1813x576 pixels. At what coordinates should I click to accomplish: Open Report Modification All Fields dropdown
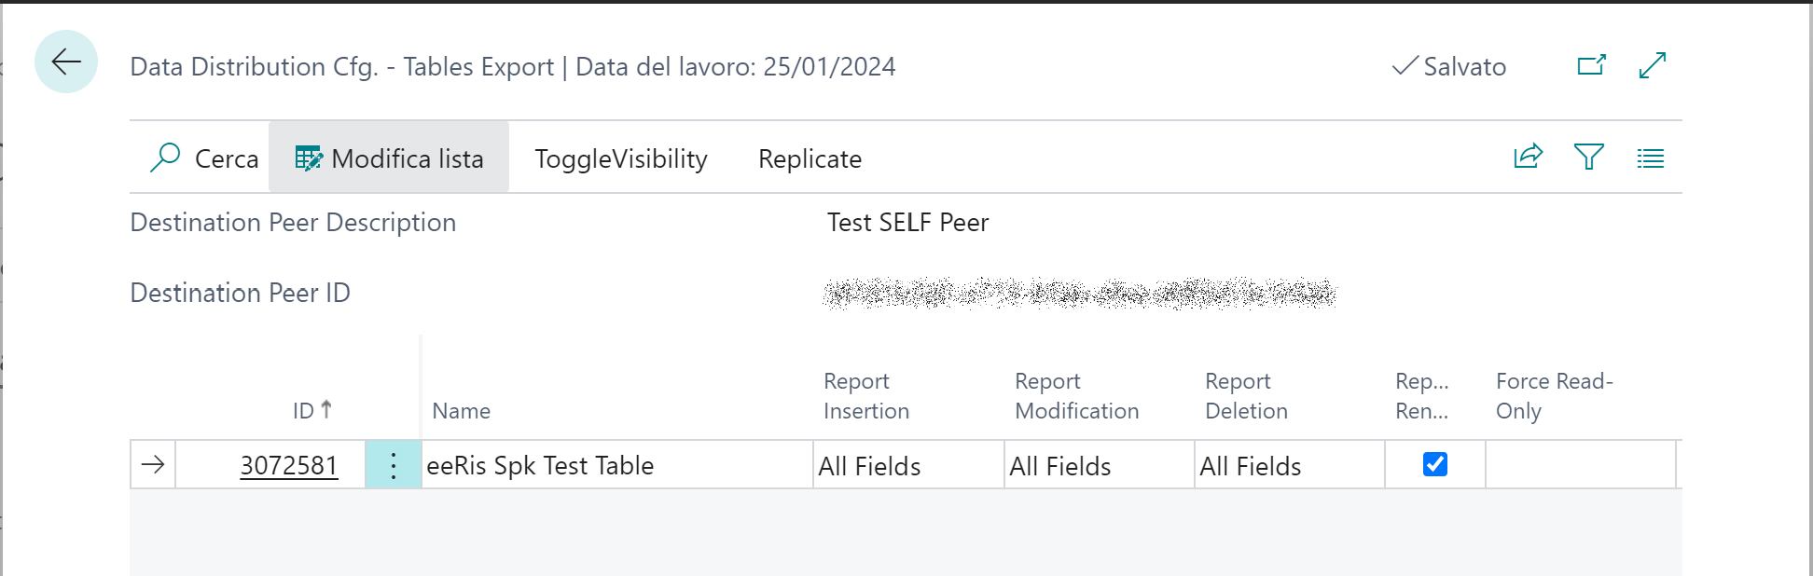pos(1100,465)
